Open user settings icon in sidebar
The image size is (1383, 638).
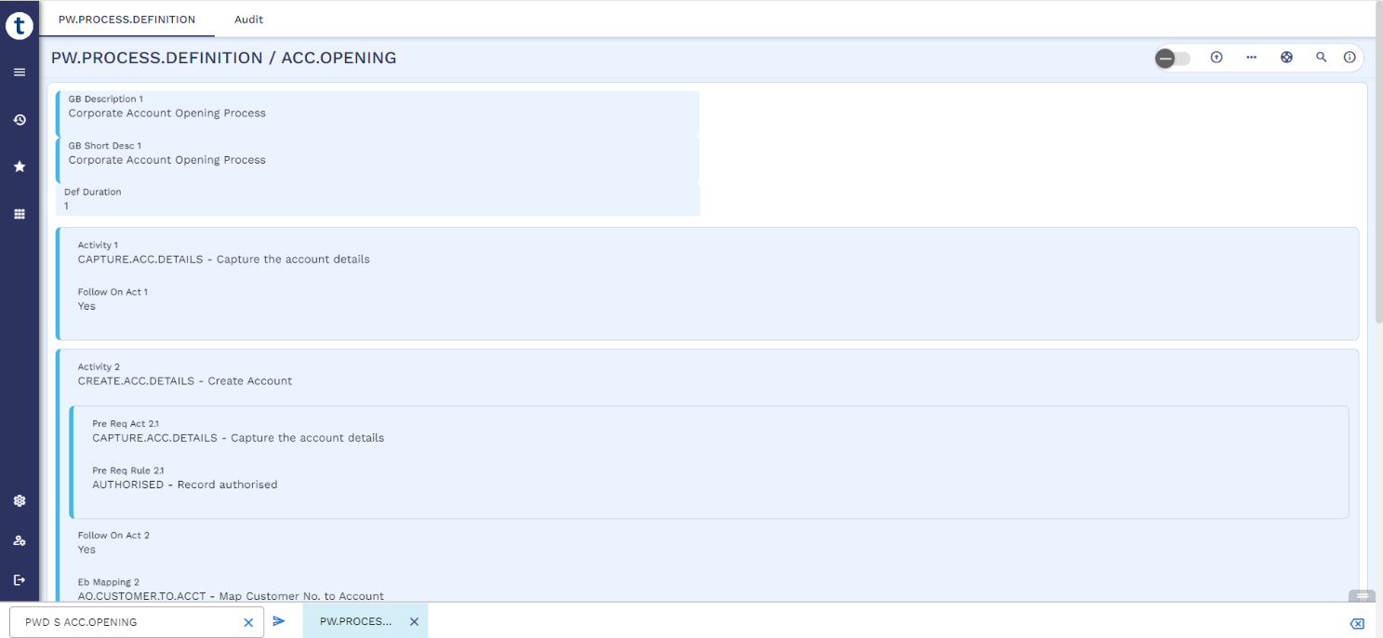[20, 540]
